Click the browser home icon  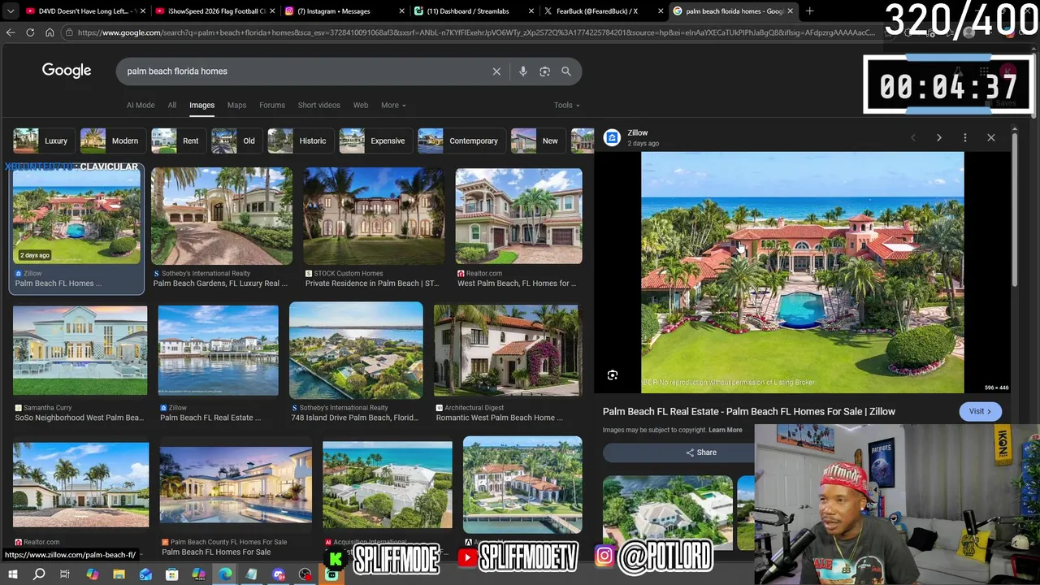click(50, 32)
